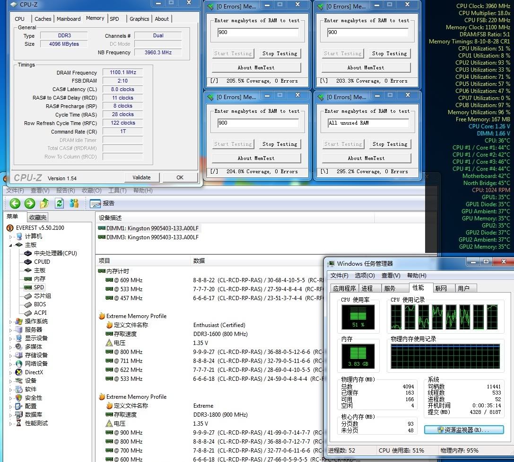Click the users icon in EVEREST toolbar
The width and height of the screenshot is (514, 462).
pyautogui.click(x=74, y=203)
